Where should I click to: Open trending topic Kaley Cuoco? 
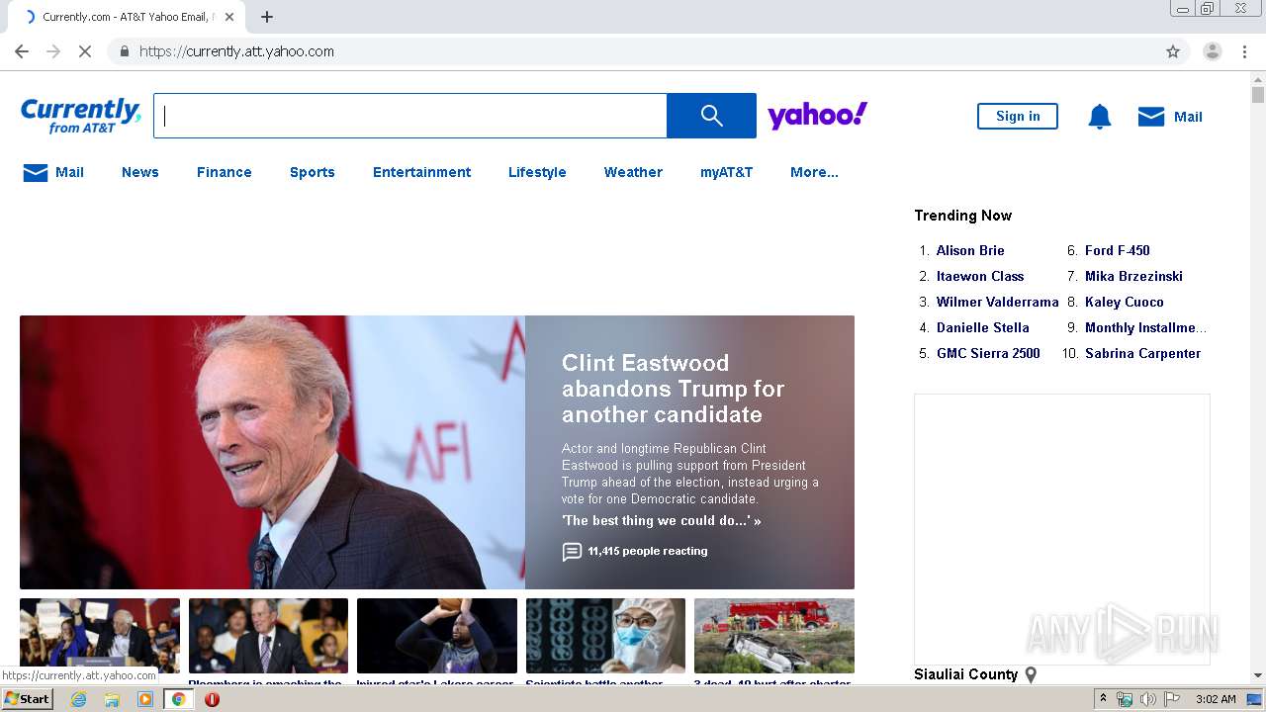tap(1125, 302)
